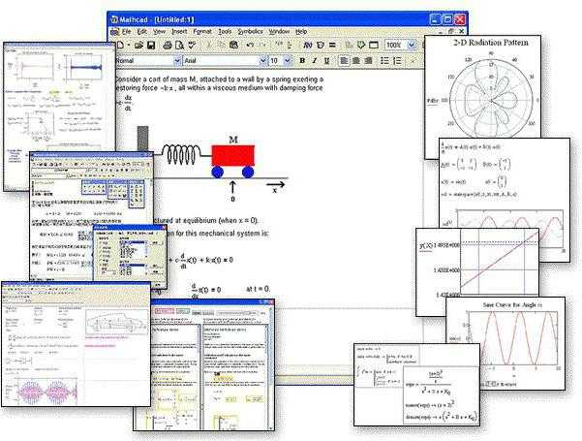Create a new Mathcad worksheet

coord(121,45)
